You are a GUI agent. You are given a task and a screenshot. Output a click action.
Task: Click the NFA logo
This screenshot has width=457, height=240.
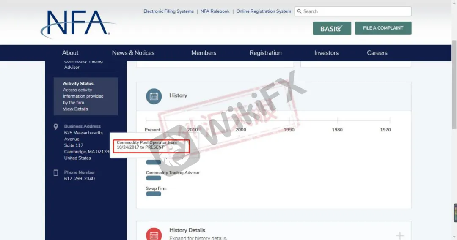click(77, 24)
